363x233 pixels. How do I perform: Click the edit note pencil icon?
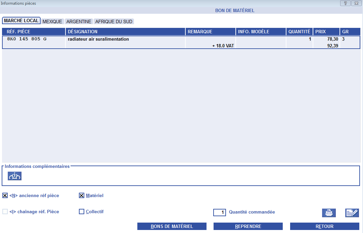coord(352,213)
